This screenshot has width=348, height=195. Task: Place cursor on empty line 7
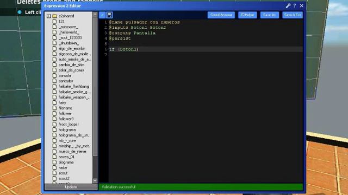(206, 55)
